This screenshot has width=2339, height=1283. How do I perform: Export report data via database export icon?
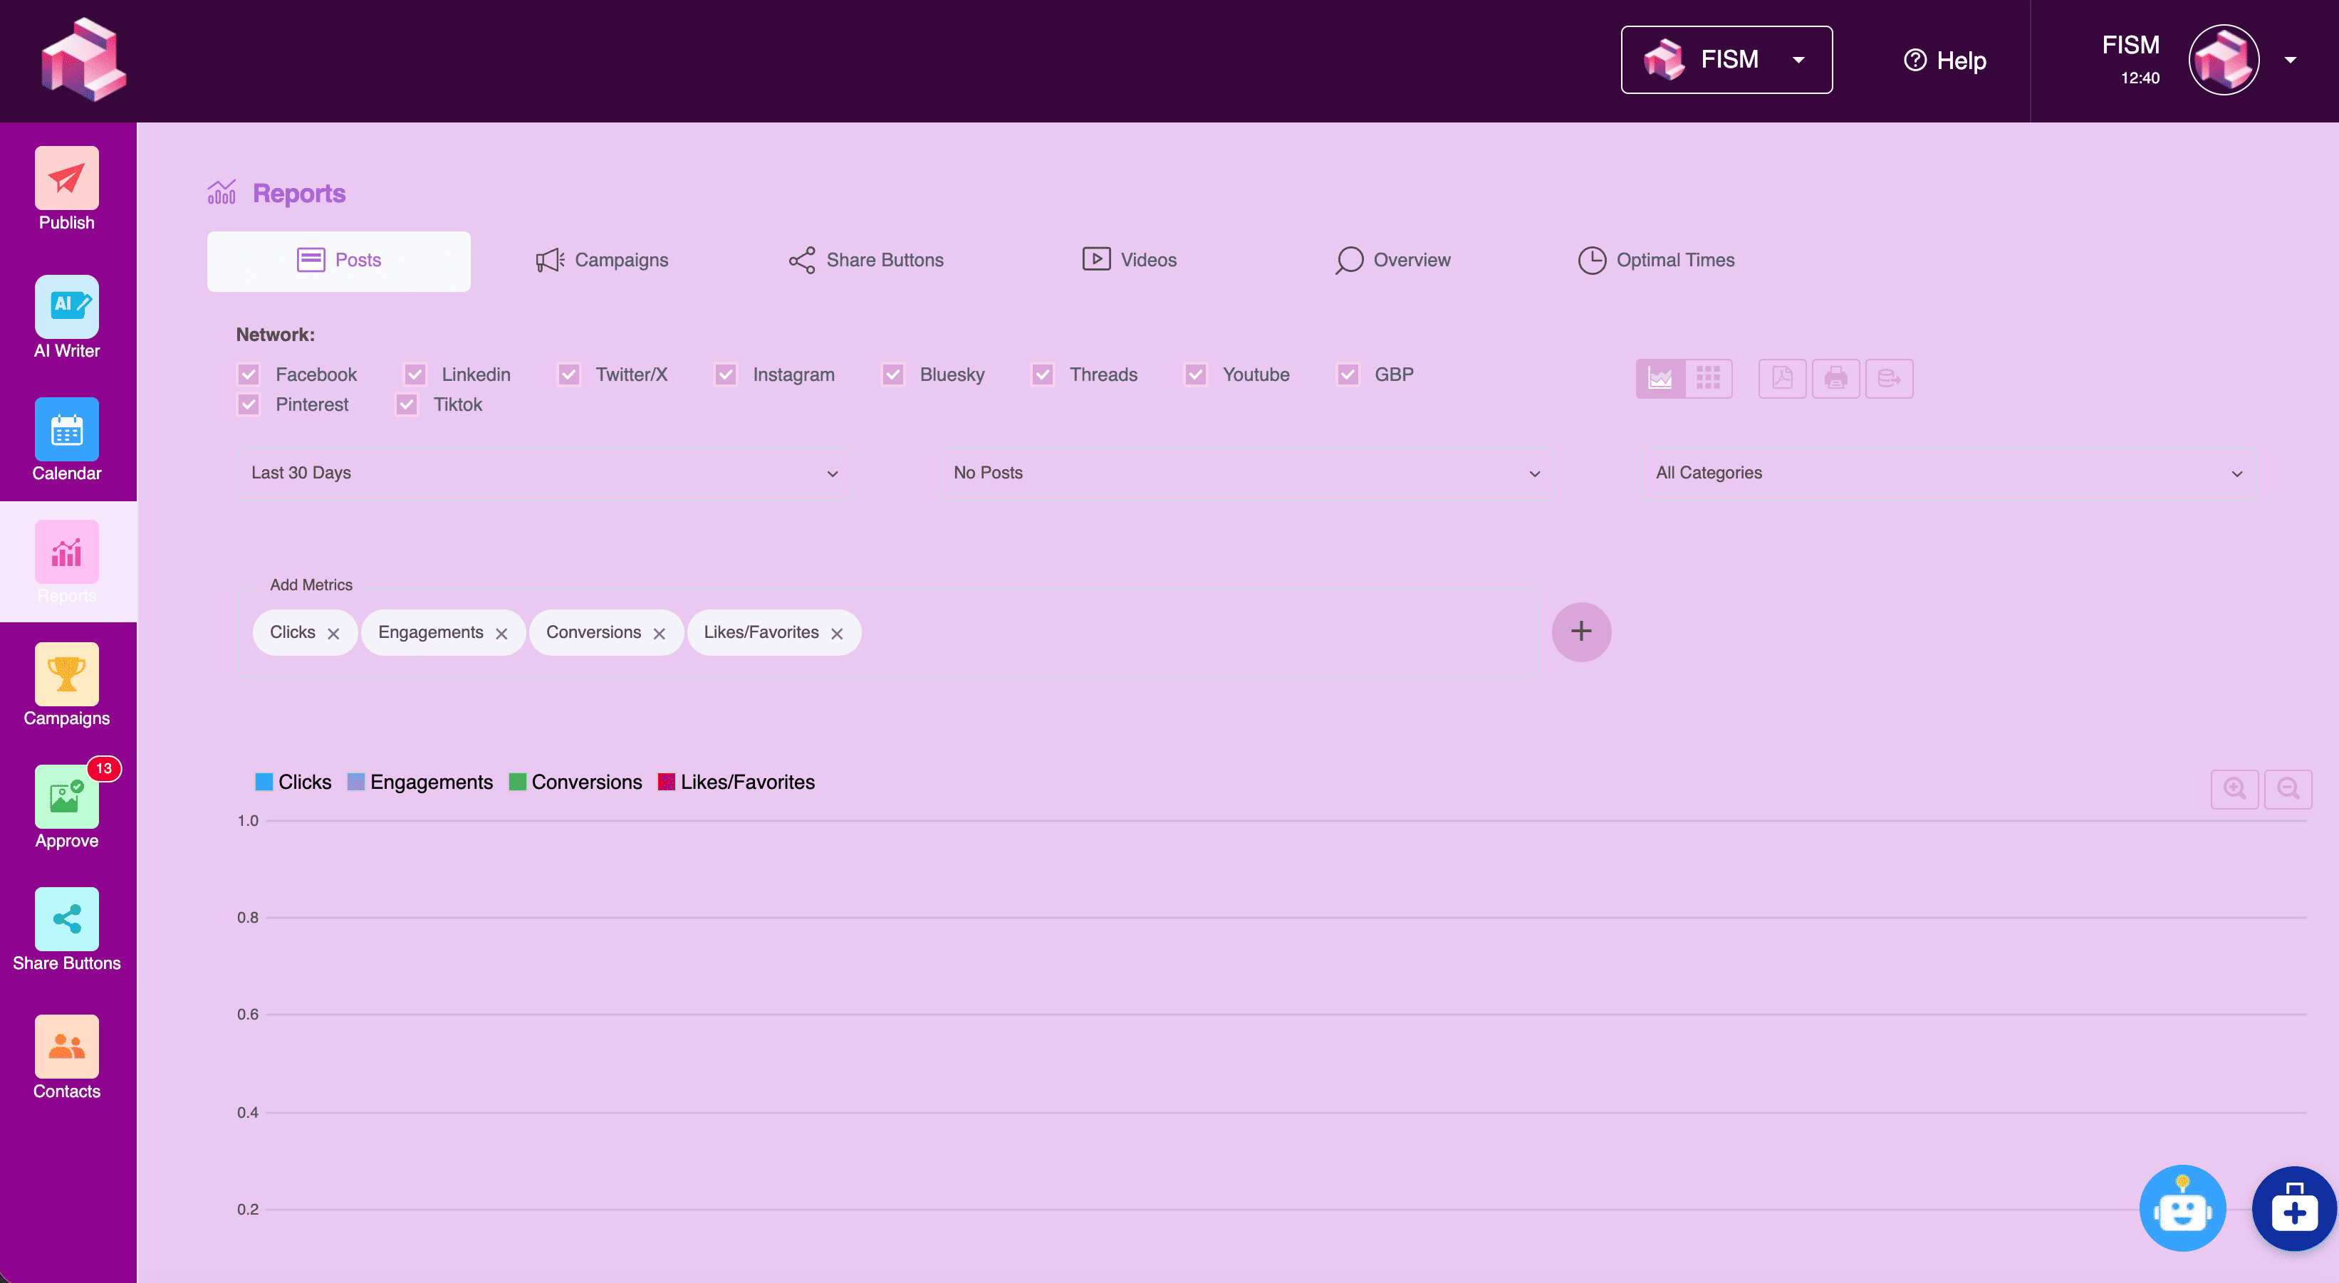(1890, 378)
